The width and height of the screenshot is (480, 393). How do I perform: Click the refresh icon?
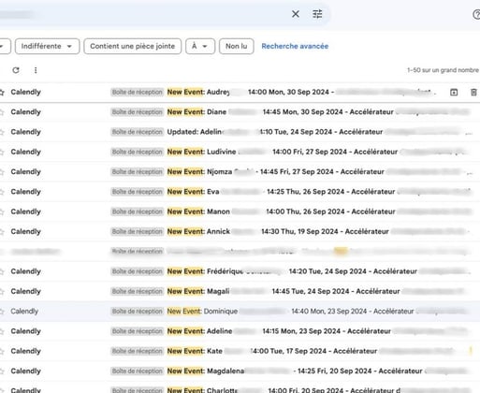point(16,70)
